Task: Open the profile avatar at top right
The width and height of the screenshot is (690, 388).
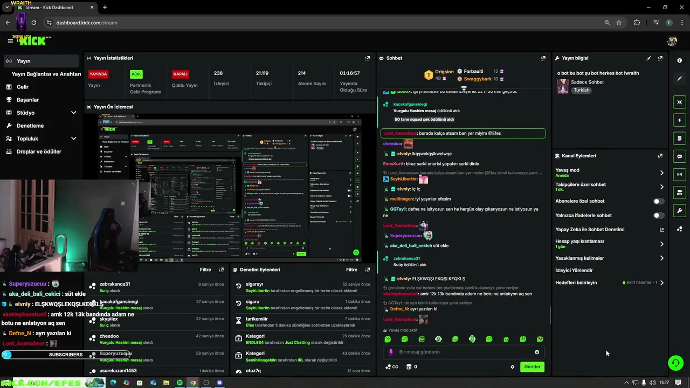Action: click(x=672, y=41)
